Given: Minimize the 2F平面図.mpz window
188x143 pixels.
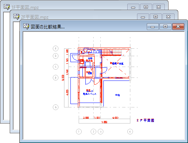Looking at the screenshot, I should click(143, 17).
